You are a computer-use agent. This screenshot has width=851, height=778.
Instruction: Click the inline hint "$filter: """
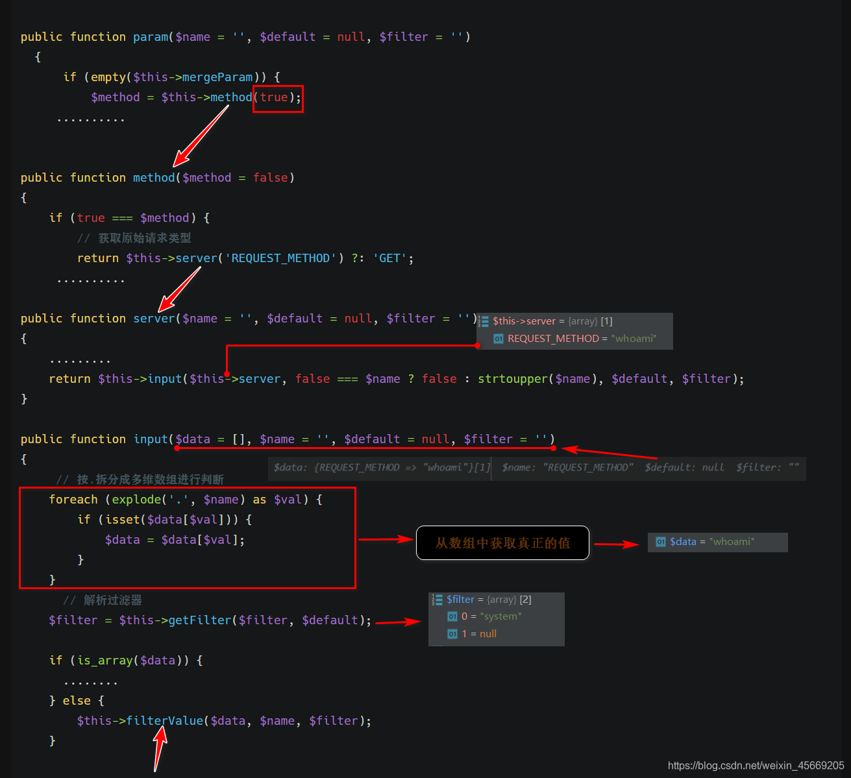(x=768, y=467)
